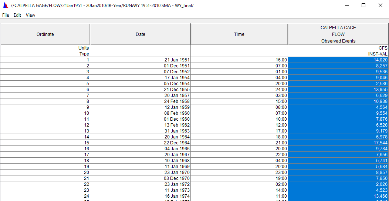The height and width of the screenshot is (201, 389).
Task: Open the File menu
Action: click(x=6, y=15)
